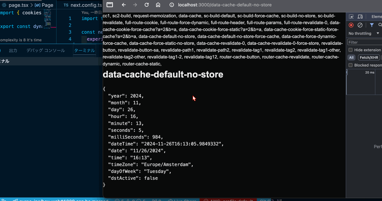The image size is (382, 201).
Task: Open the throttling dropdown showing No throttling
Action: pyautogui.click(x=364, y=33)
